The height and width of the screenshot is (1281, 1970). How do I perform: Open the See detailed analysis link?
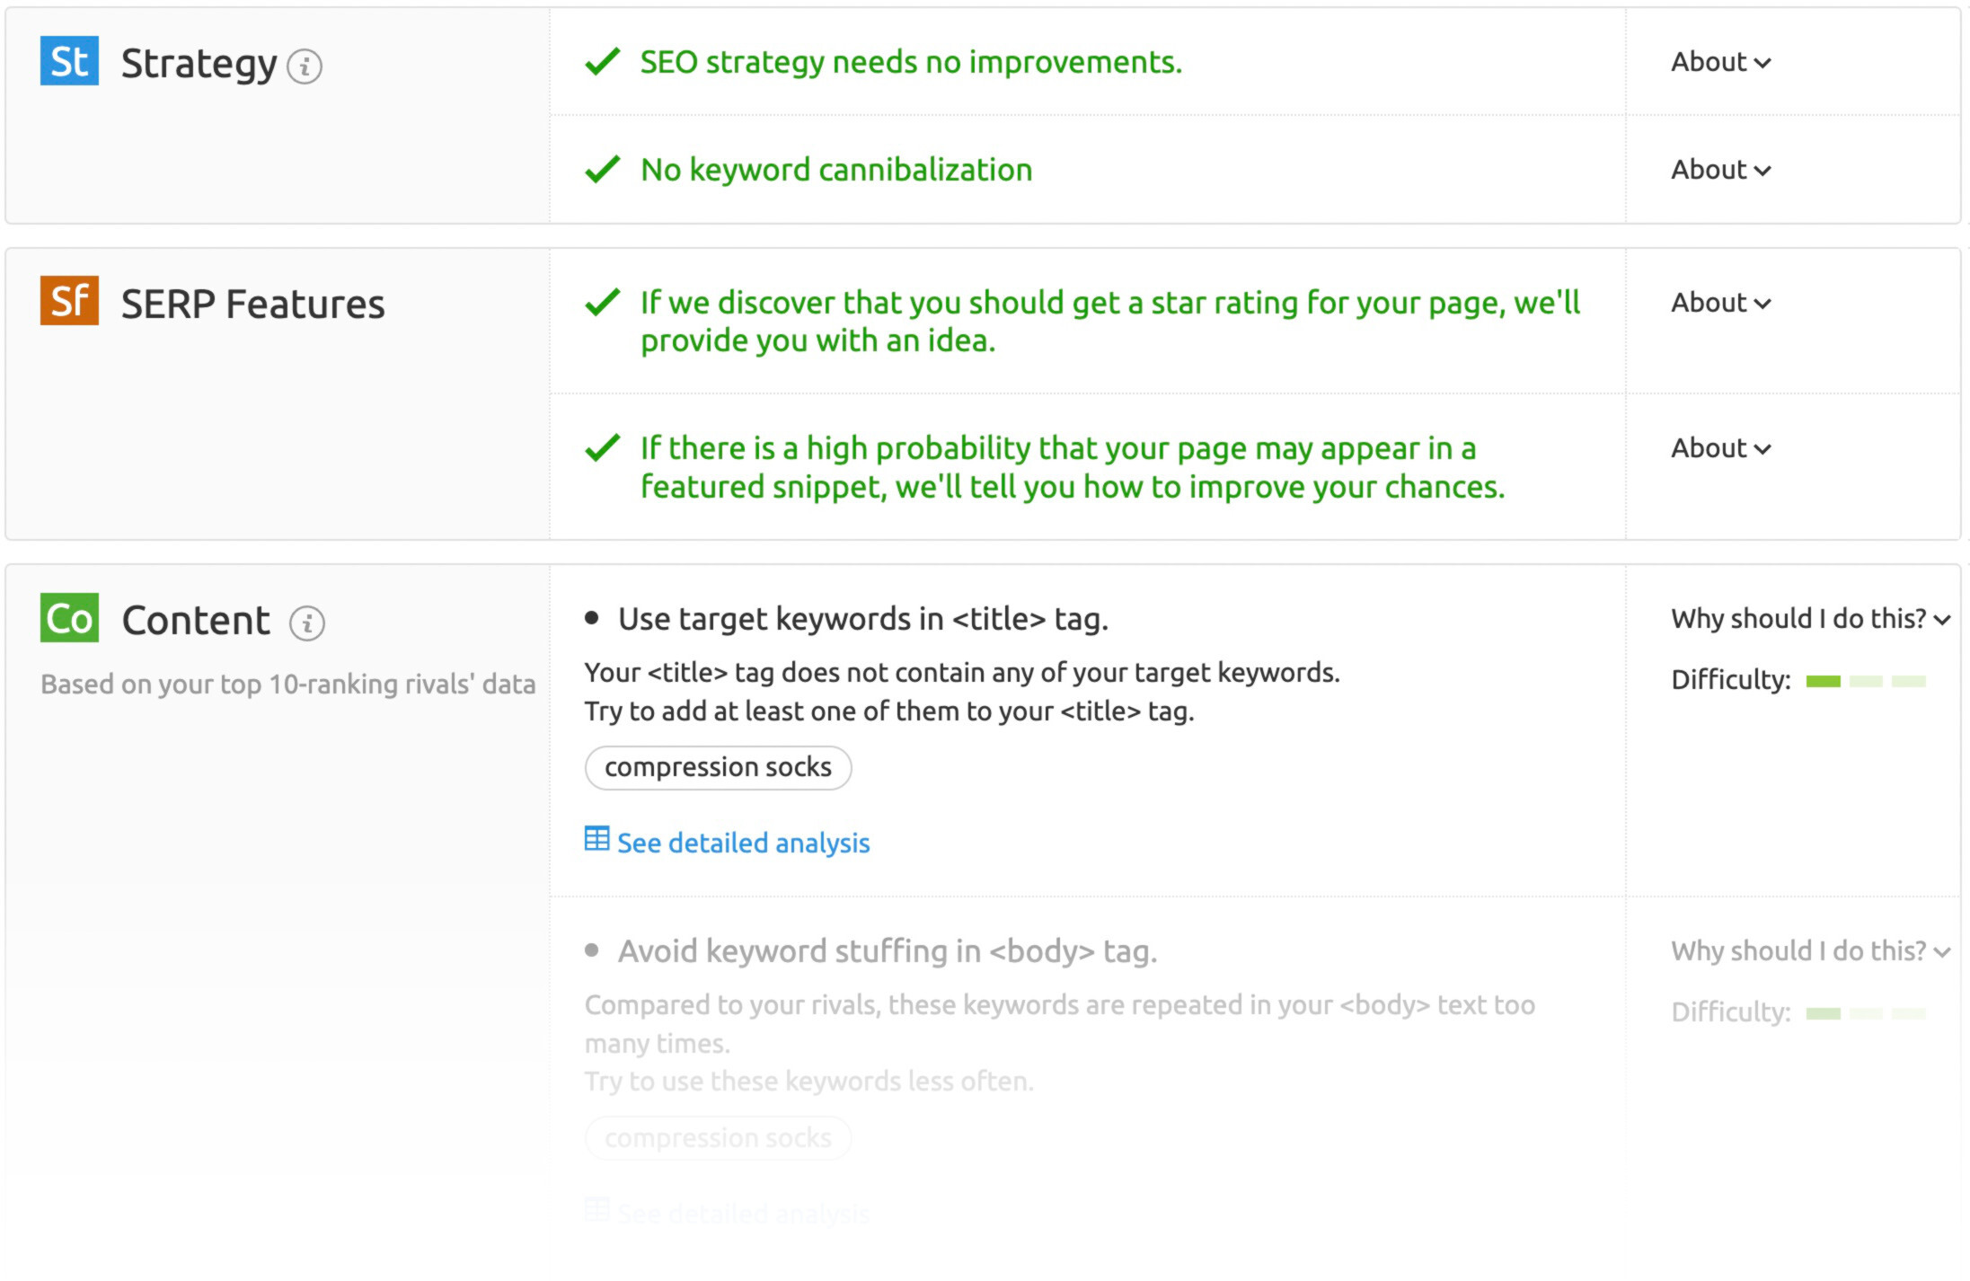743,843
